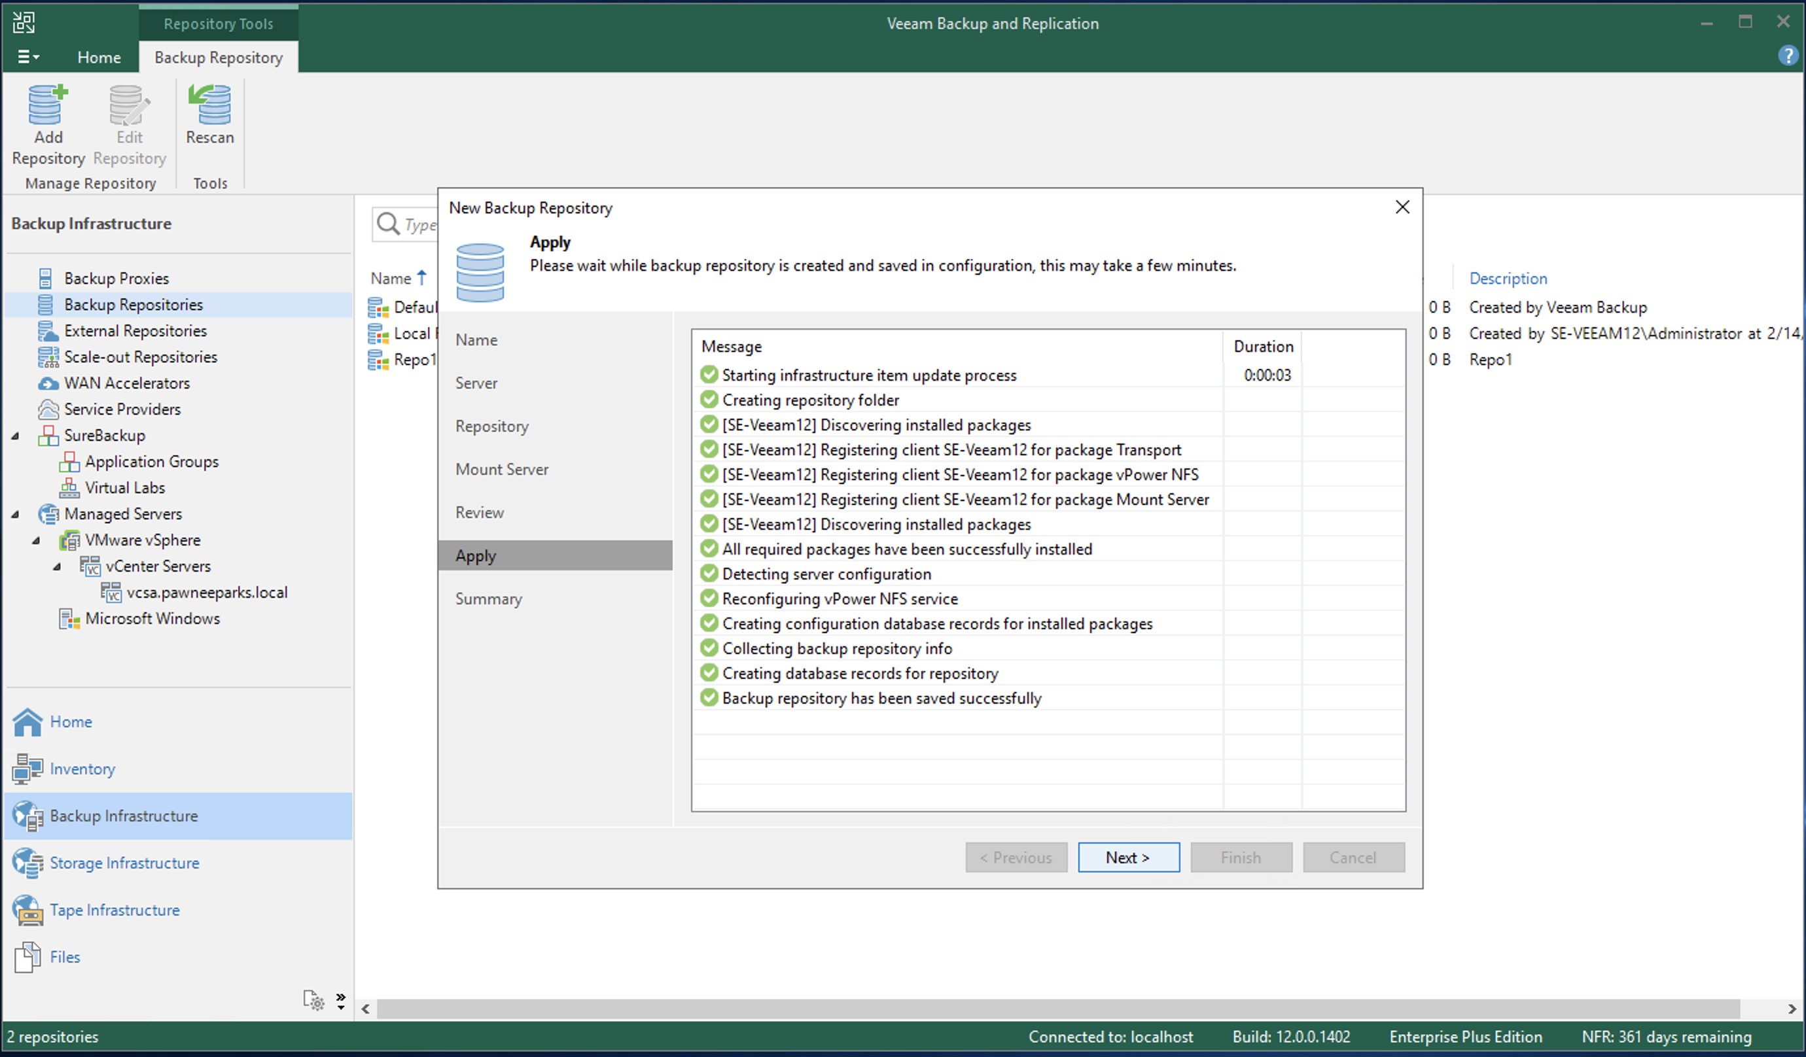Click the Default repository row icon
Screen dimensions: 1806x1057
tap(378, 307)
